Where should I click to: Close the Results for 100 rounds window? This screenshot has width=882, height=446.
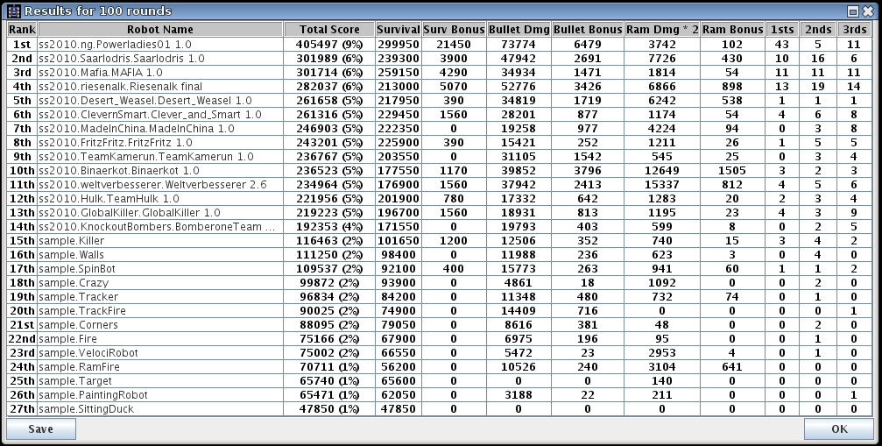(869, 11)
